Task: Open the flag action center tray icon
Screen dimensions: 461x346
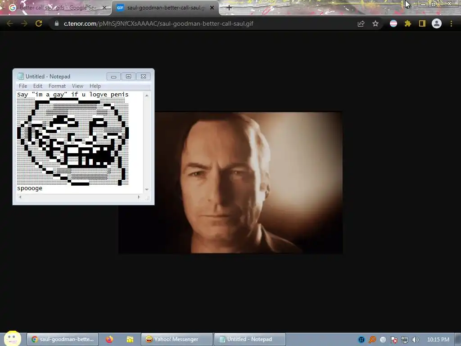Action: coord(393,340)
